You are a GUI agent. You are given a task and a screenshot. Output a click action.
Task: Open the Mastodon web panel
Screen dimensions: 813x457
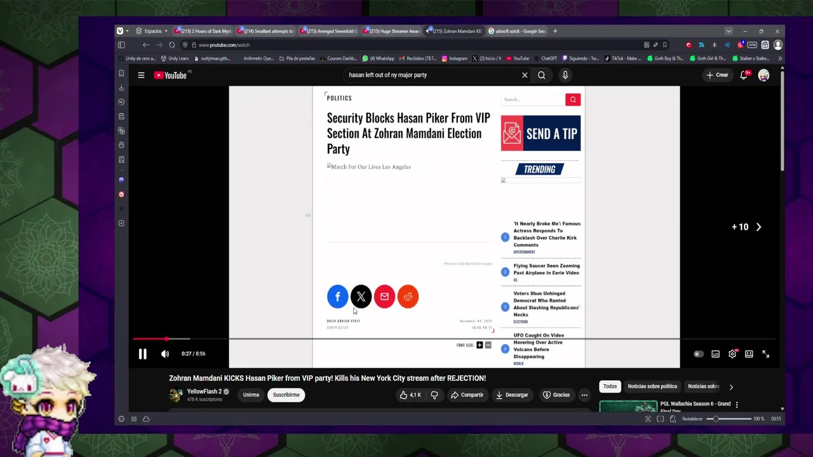click(121, 180)
